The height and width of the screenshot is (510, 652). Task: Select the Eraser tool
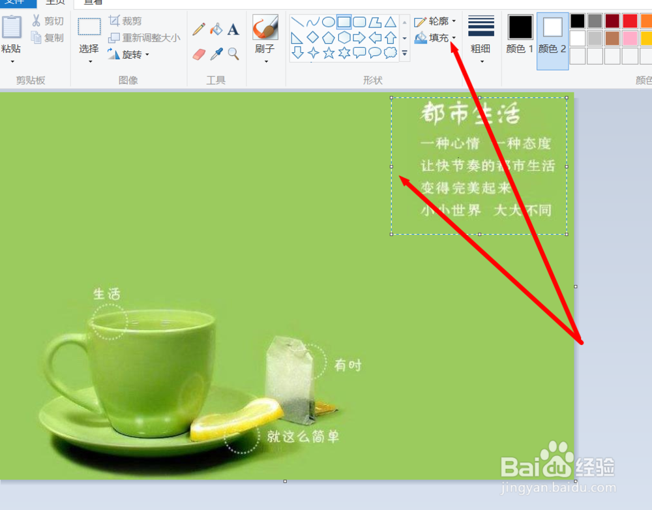coord(199,53)
